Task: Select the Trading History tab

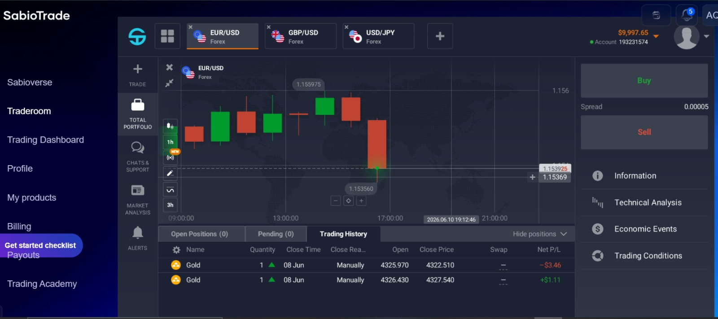Action: click(343, 234)
